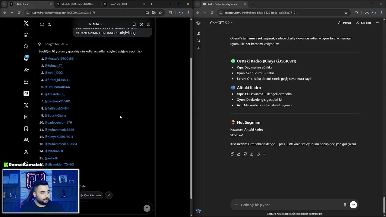Open a new tab in the Grok window
This screenshot has height=217, width=386.
pyautogui.click(x=151, y=4)
